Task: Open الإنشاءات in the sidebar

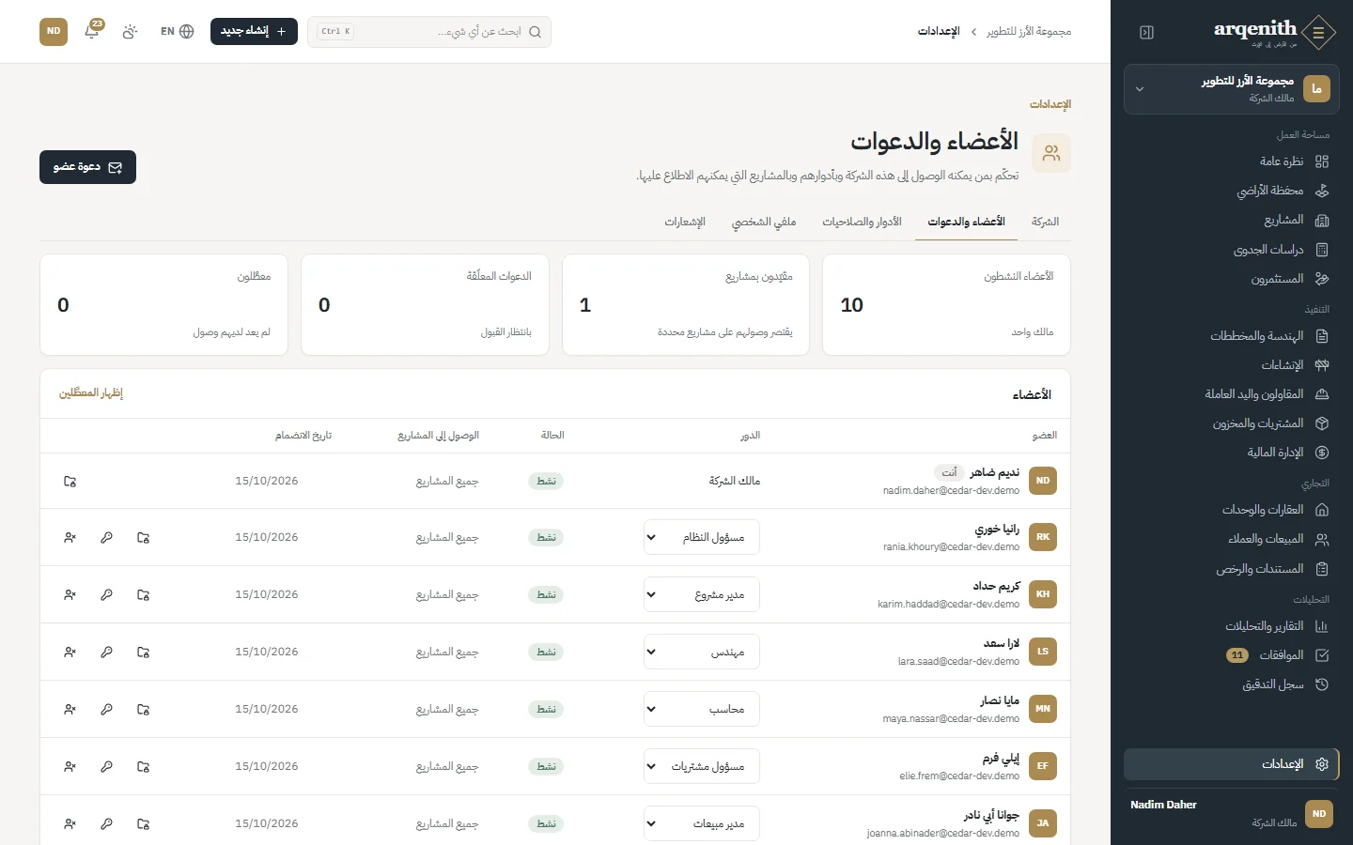Action: pyautogui.click(x=1232, y=365)
